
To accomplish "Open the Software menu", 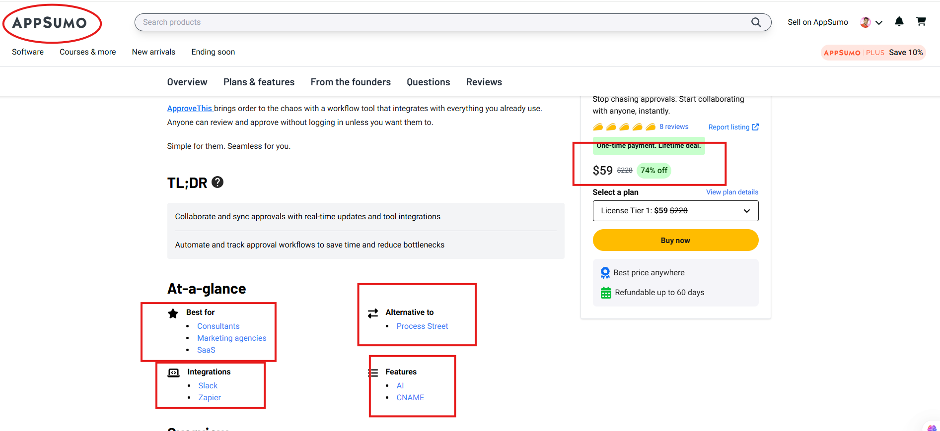I will pyautogui.click(x=28, y=52).
